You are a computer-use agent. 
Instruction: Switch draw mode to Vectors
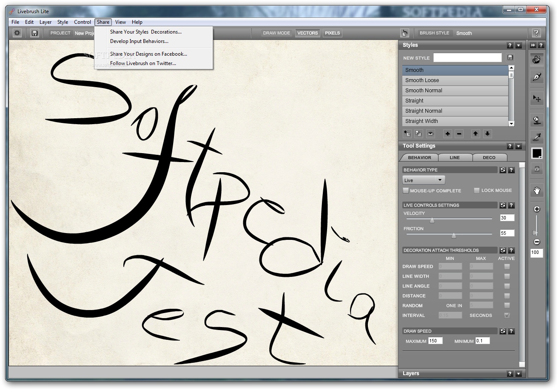point(307,33)
